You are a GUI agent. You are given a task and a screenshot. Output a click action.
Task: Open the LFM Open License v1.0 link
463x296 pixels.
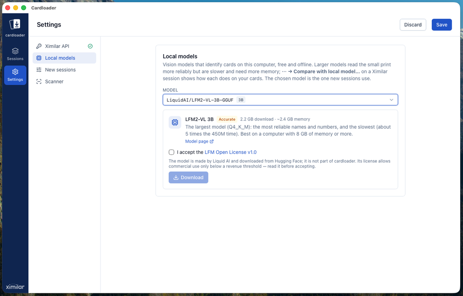230,152
